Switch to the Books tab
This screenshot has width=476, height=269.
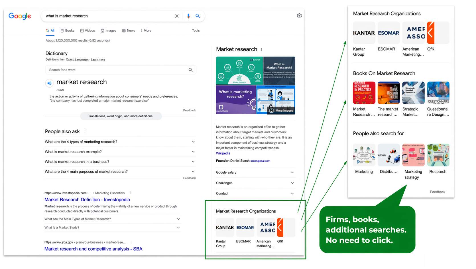pyautogui.click(x=67, y=31)
